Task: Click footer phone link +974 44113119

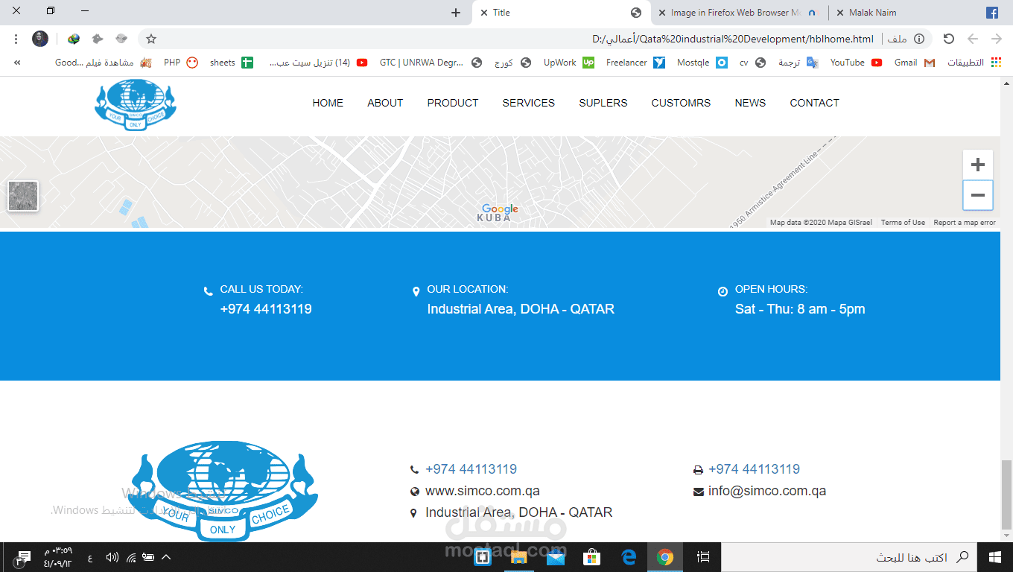Action: (471, 469)
